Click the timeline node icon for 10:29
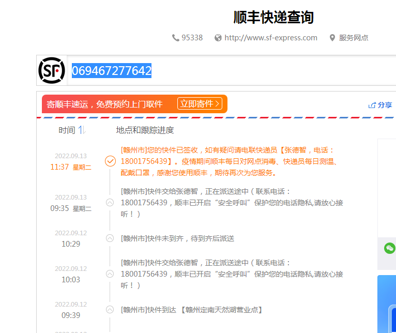 (110, 238)
